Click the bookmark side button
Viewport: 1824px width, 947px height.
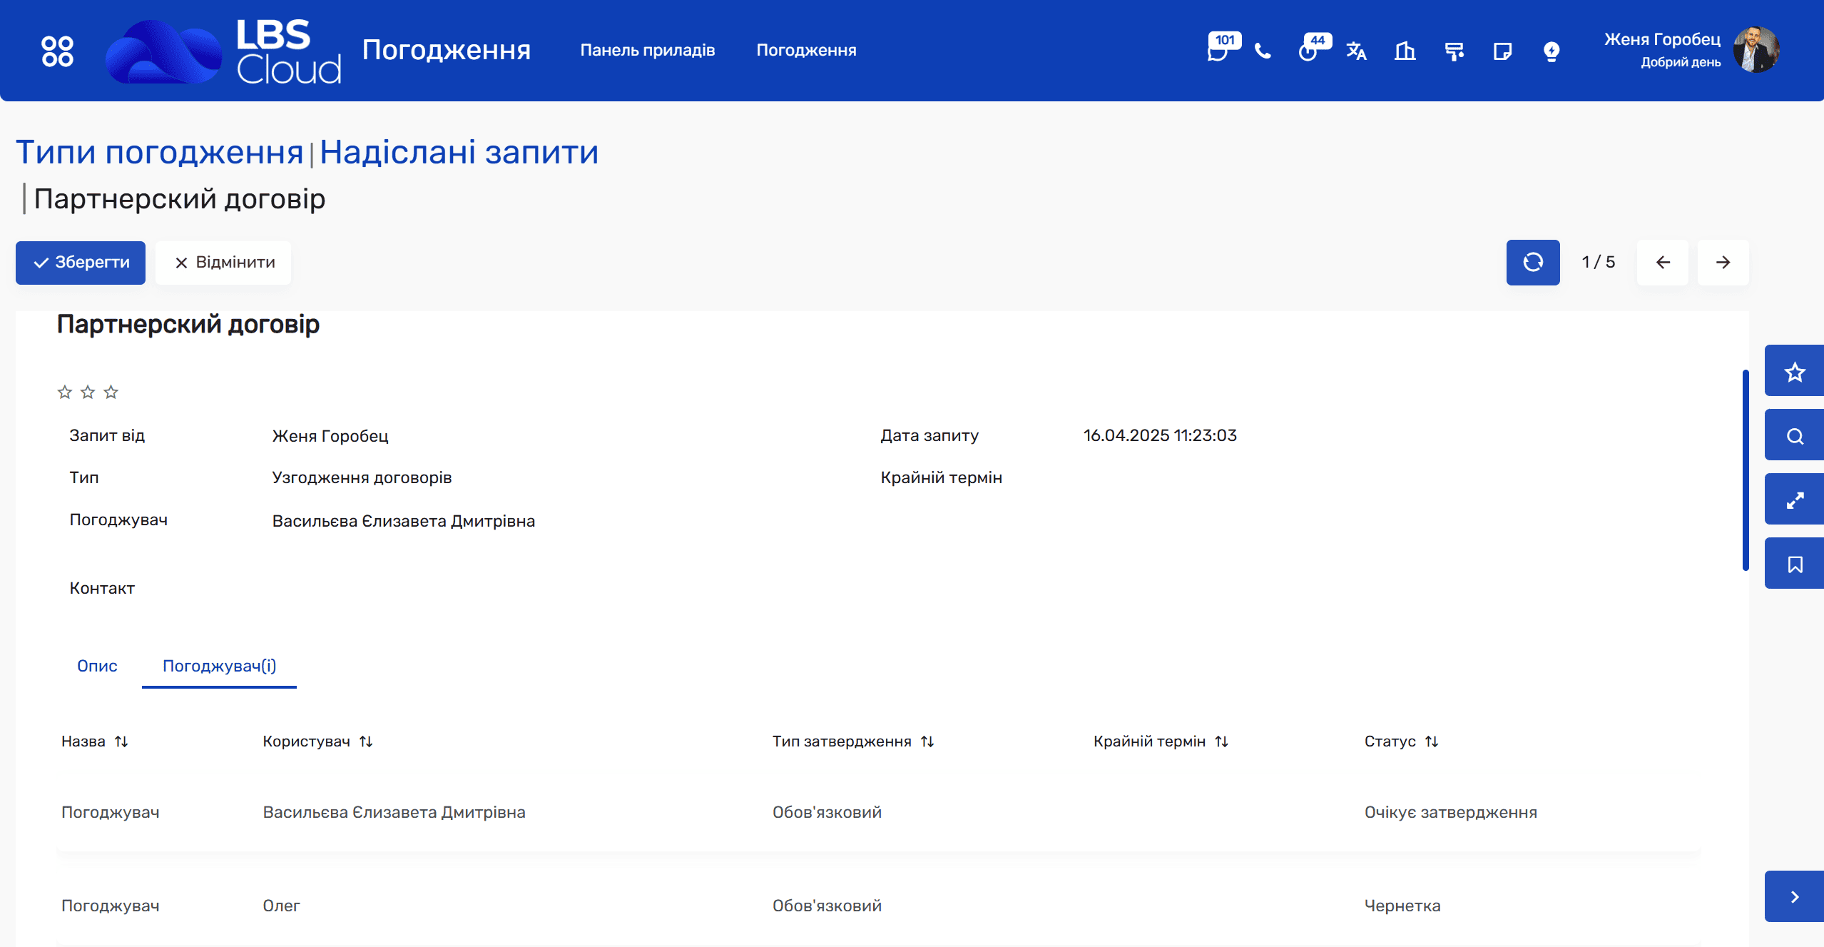coord(1794,564)
